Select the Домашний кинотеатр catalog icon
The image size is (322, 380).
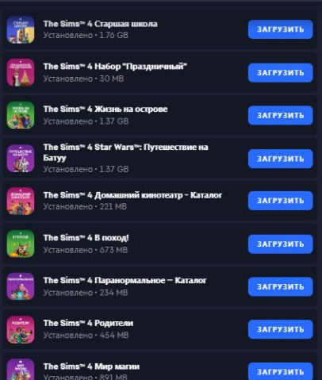[x=21, y=201]
